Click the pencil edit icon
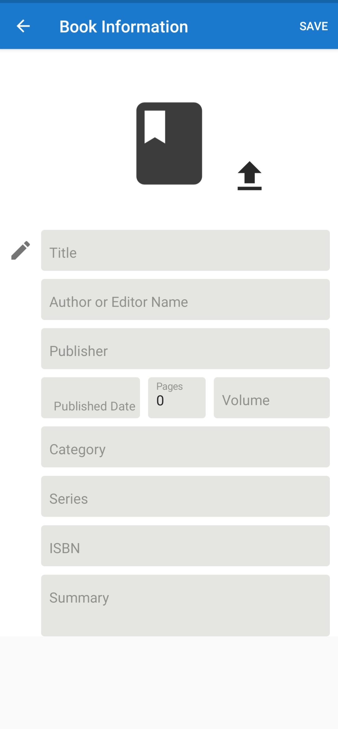Viewport: 338px width, 729px height. click(x=21, y=250)
